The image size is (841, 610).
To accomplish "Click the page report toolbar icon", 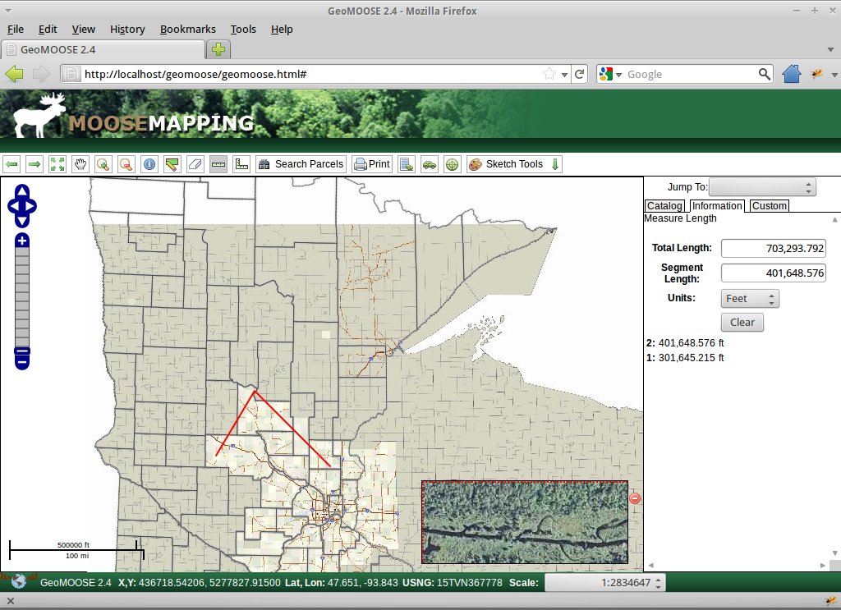I will point(407,164).
